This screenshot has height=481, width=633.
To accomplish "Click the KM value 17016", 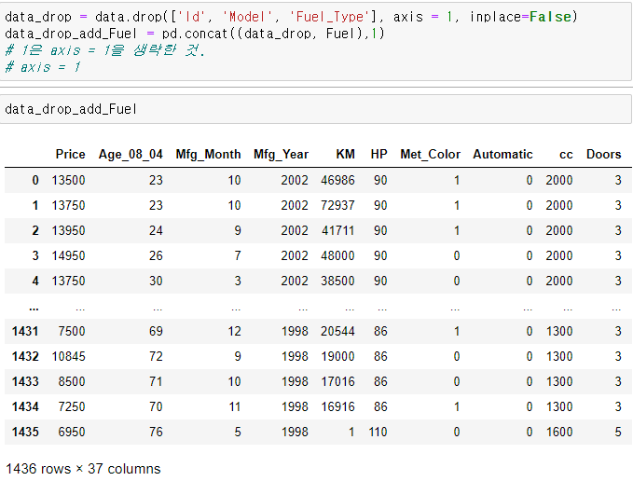I will tap(337, 381).
